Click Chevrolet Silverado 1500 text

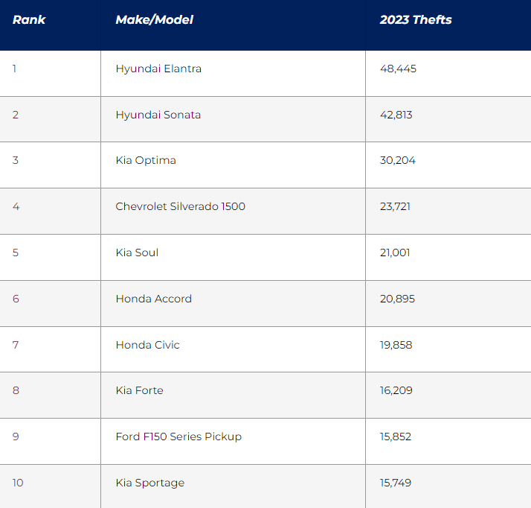(181, 206)
